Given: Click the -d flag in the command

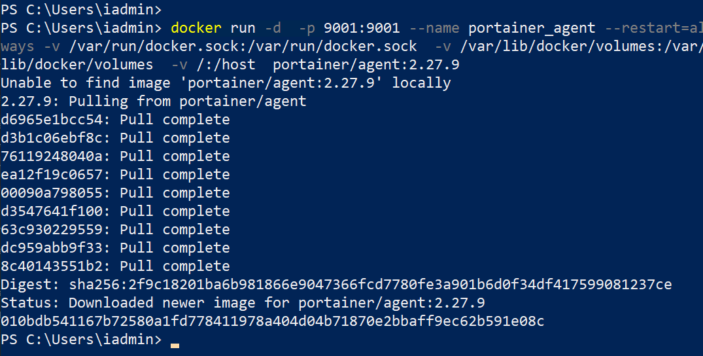Looking at the screenshot, I should [x=273, y=28].
